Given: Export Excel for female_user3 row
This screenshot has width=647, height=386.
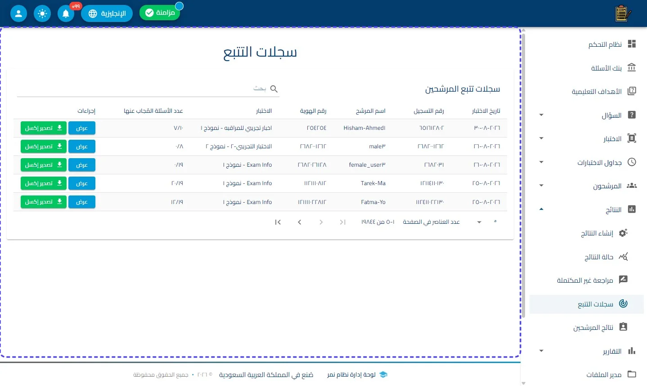Looking at the screenshot, I should tap(44, 165).
